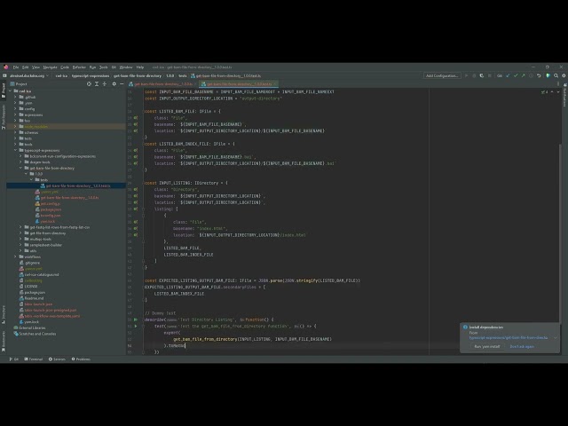Viewport: 568px width, 426px height.
Task: Select the selected test.ts file in tree
Action: click(66, 185)
